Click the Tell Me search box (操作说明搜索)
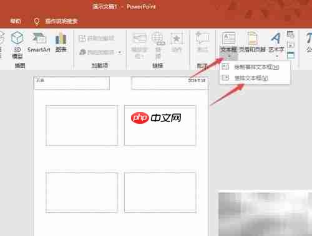This screenshot has height=236, width=312. (61, 21)
